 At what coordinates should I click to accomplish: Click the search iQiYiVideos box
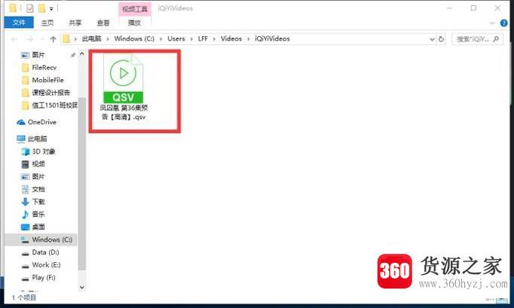[477, 39]
